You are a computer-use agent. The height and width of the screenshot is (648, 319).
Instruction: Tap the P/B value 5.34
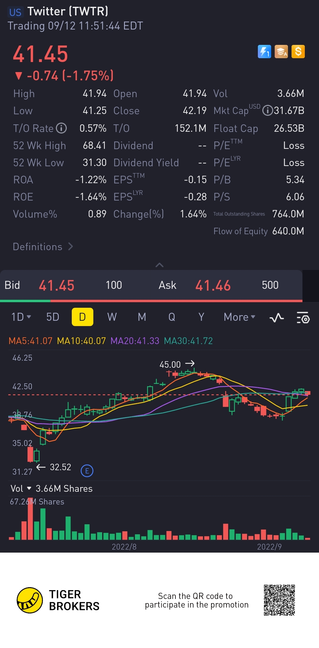click(x=295, y=180)
